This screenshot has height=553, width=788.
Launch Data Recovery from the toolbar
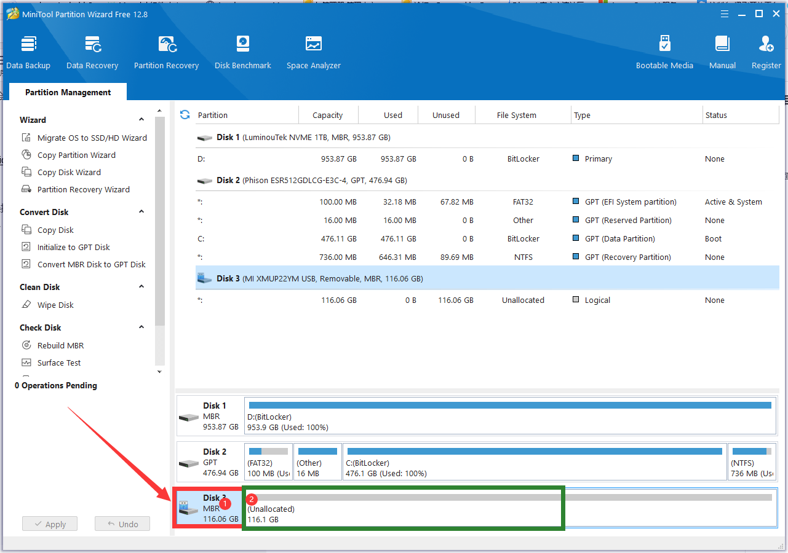(x=92, y=52)
